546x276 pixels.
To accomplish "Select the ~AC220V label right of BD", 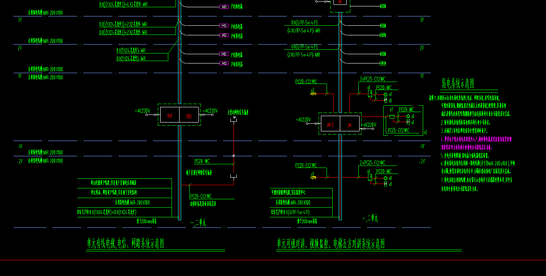I will 210,111.
